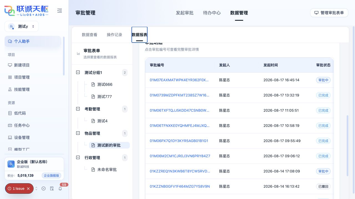Click the page's outer right scrollbar

[x=354, y=110]
